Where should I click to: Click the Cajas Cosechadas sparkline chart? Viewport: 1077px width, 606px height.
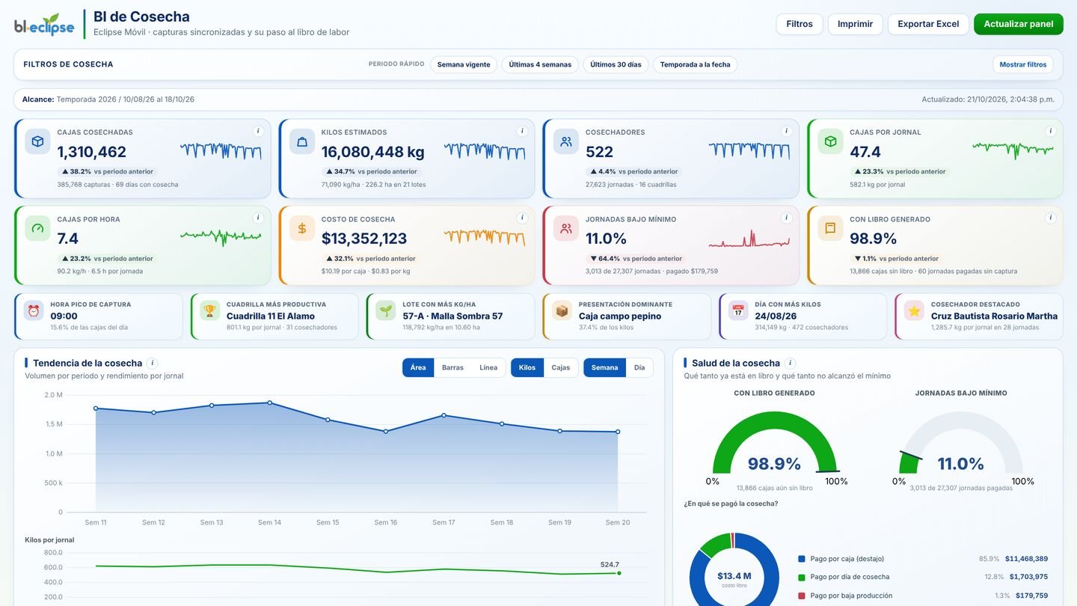click(221, 151)
